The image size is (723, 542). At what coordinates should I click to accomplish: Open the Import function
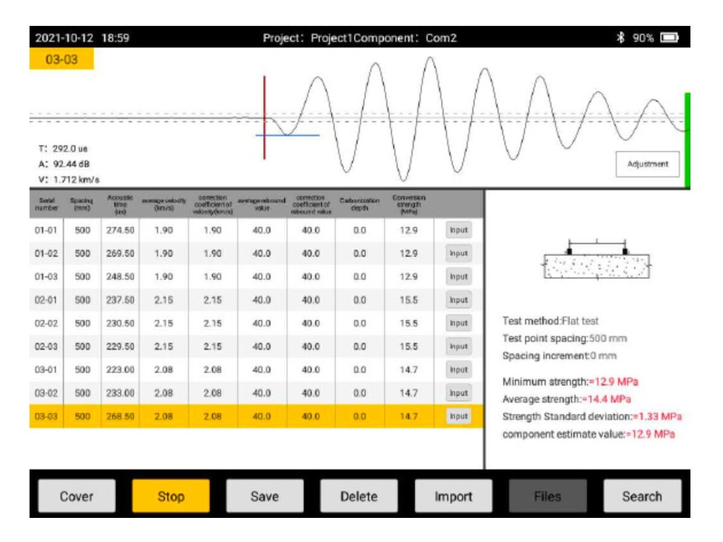click(453, 496)
